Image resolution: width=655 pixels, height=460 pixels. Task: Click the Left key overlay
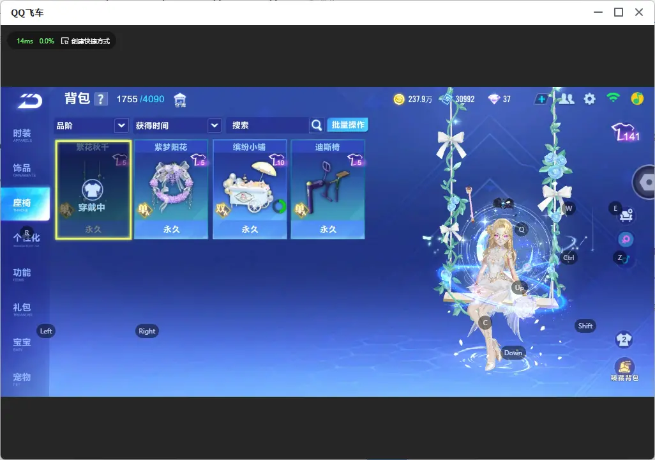click(x=46, y=331)
